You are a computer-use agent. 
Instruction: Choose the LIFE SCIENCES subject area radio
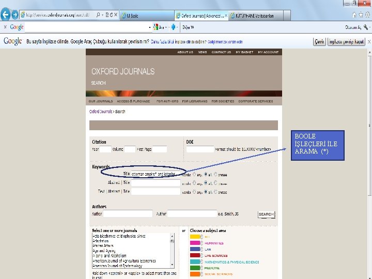tap(202, 256)
